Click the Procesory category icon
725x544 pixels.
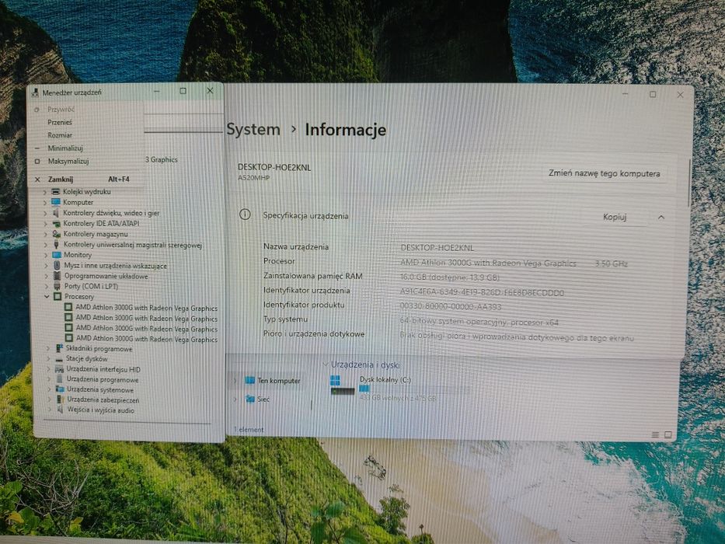click(58, 297)
